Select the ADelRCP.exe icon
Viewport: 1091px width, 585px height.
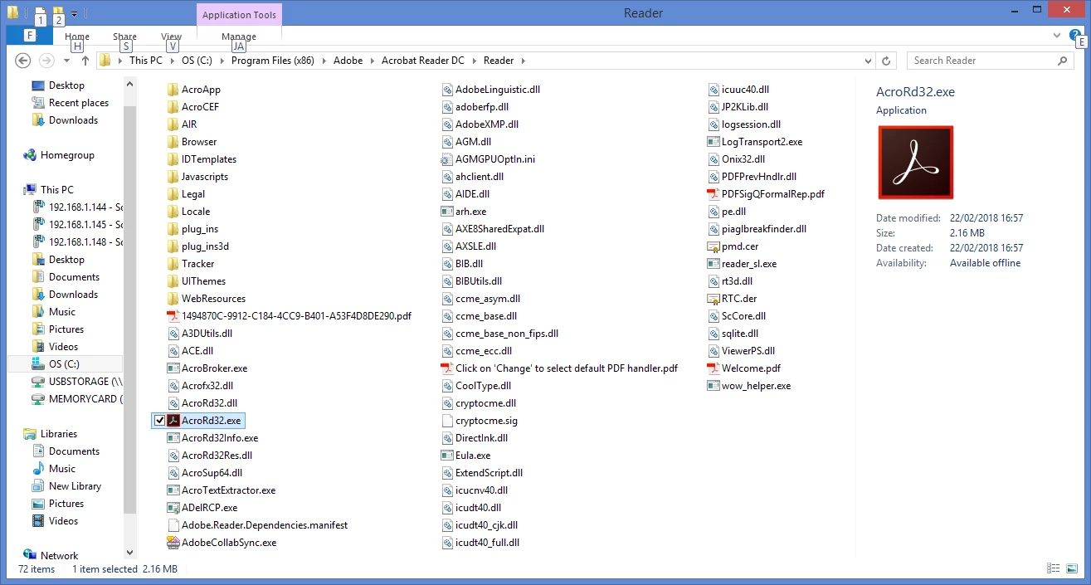(x=173, y=508)
